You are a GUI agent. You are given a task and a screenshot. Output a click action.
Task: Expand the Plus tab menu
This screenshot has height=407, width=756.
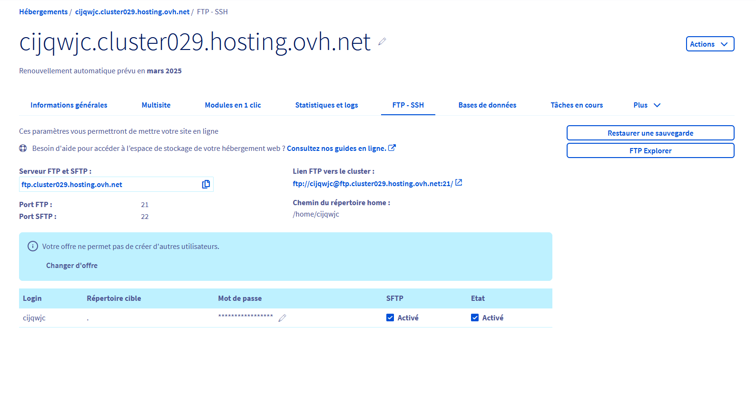click(x=647, y=105)
